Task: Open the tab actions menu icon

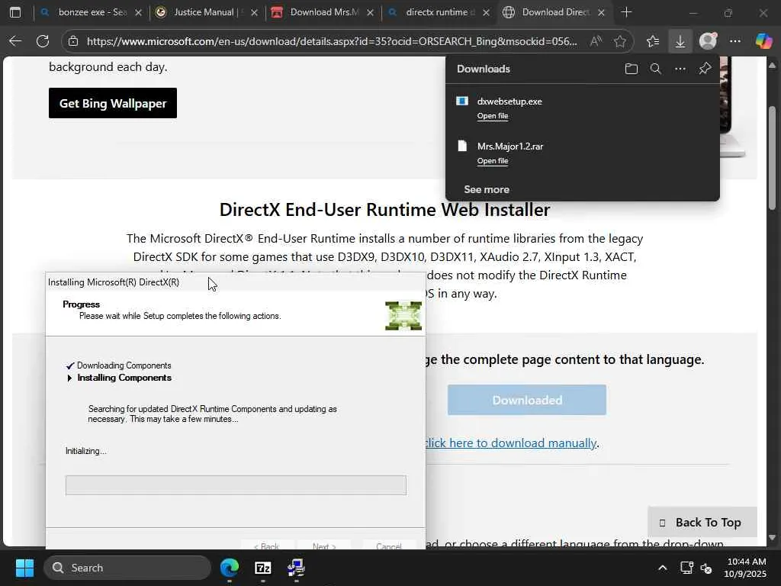Action: [x=15, y=12]
